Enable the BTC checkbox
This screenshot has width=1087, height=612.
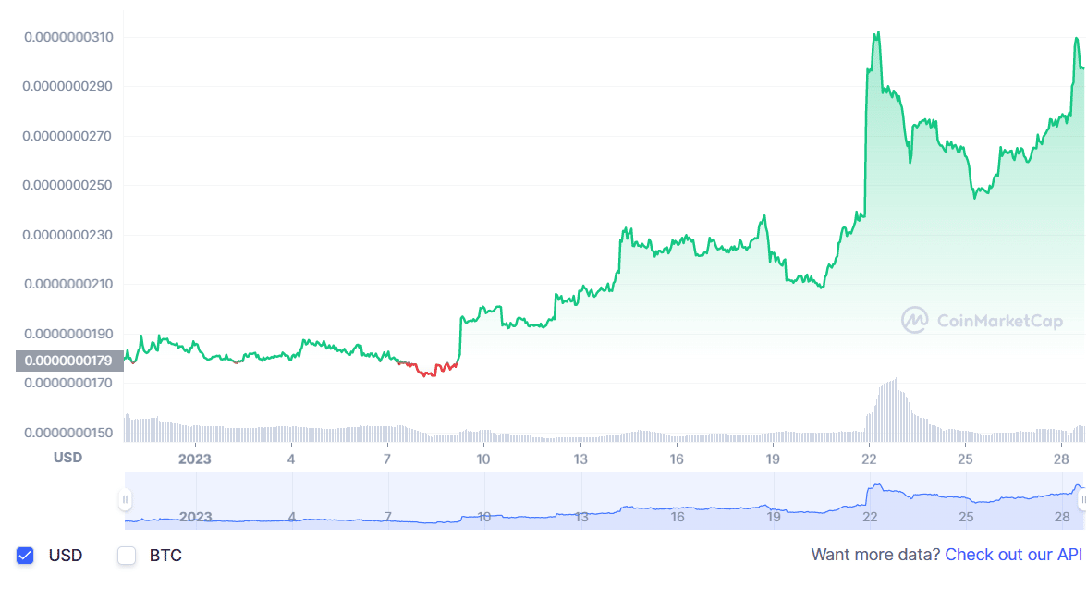(127, 556)
